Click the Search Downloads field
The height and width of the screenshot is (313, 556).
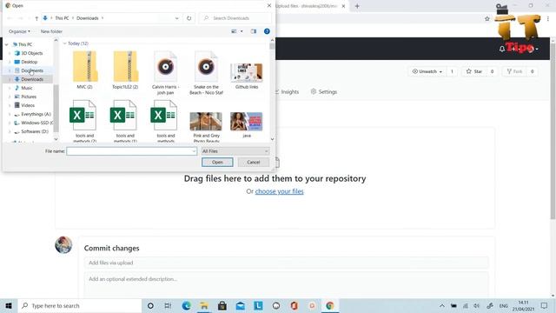click(x=235, y=18)
